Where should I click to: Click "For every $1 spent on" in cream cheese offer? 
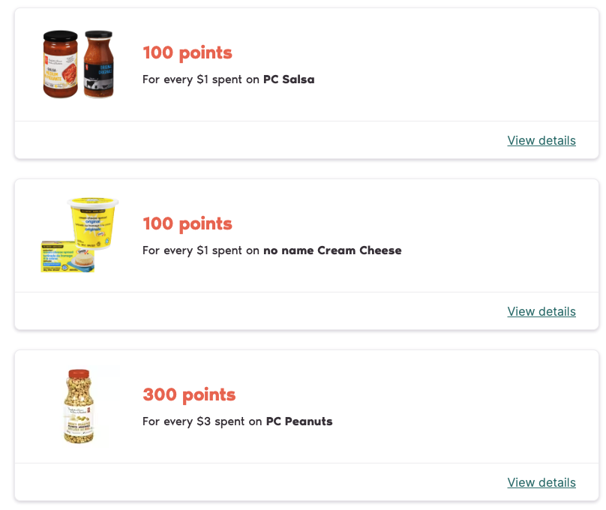pos(201,250)
